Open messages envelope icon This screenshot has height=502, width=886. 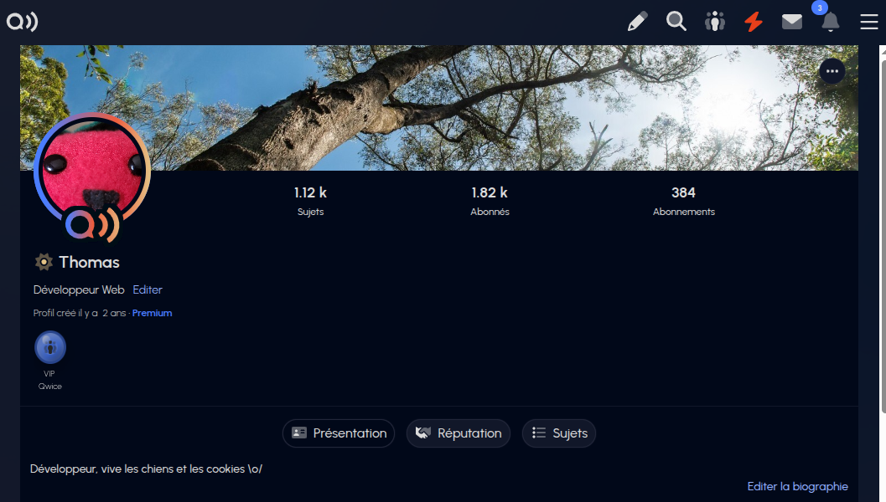coord(792,22)
